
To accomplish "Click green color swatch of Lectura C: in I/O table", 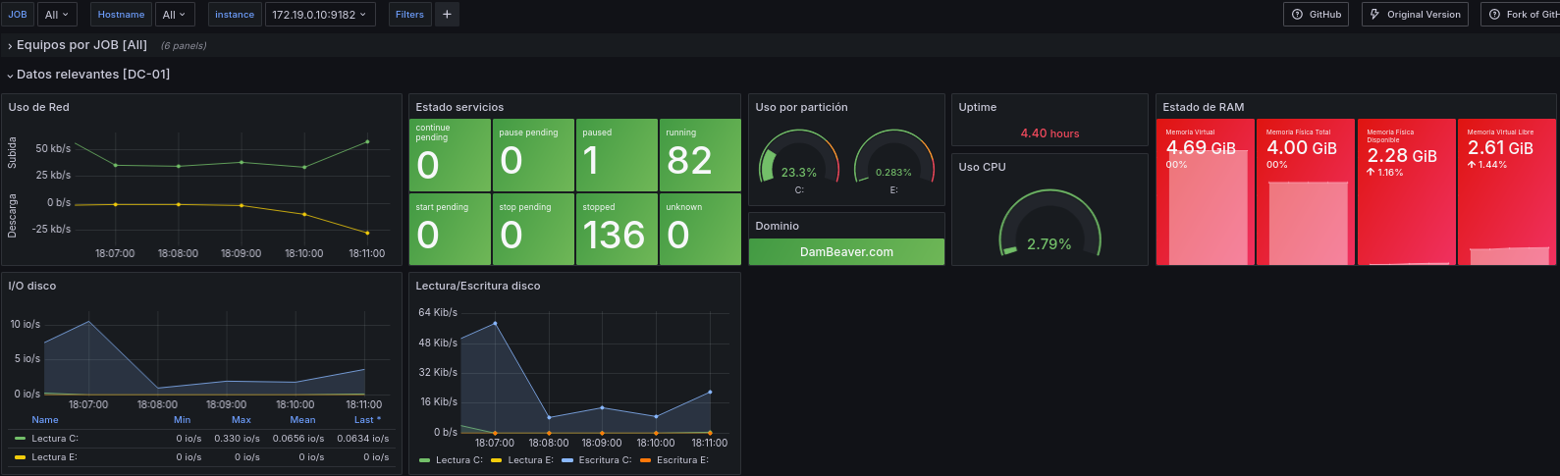I will point(20,439).
